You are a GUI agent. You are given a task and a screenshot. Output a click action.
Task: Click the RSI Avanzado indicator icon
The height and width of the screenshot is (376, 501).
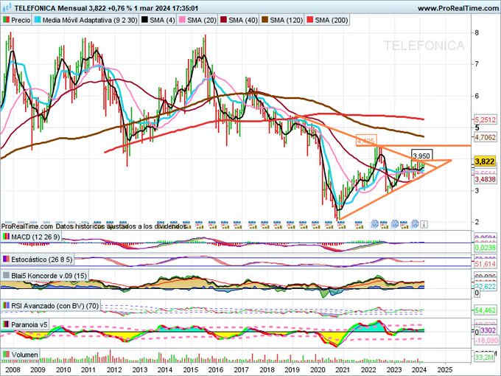tap(6, 306)
